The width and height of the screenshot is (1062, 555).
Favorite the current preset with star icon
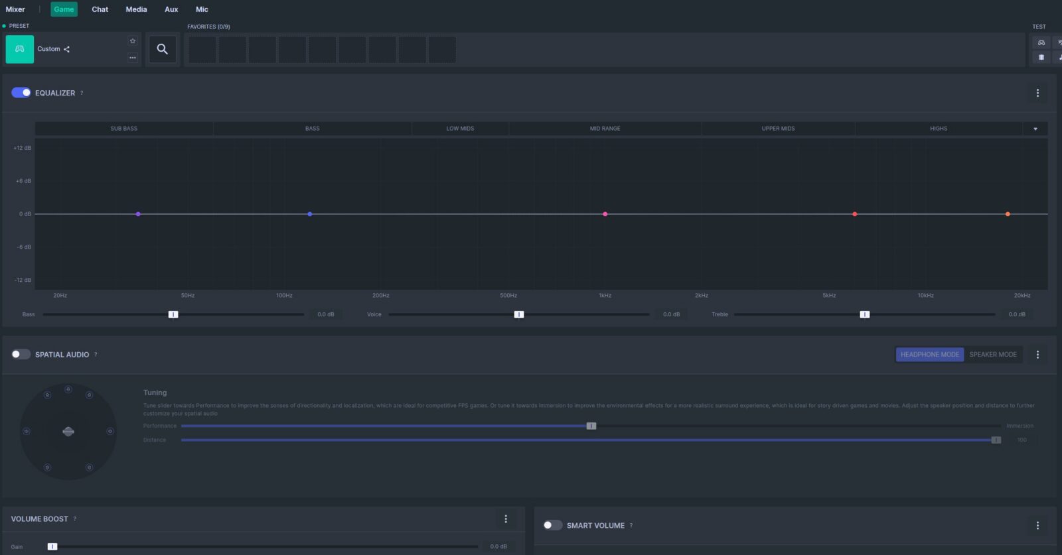click(x=133, y=41)
